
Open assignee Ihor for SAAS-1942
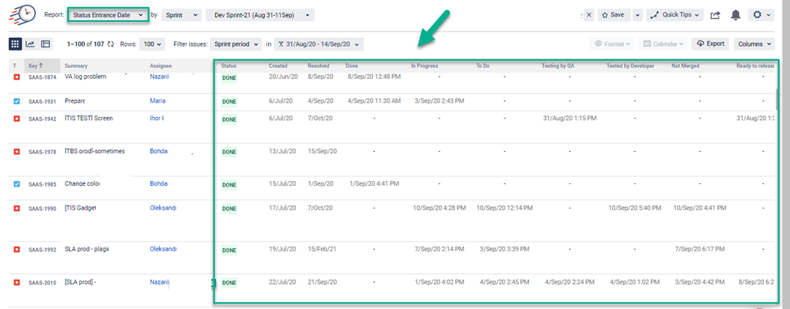(157, 119)
